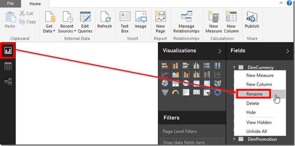Switch to the Data view table icon
This screenshot has width=295, height=146.
(8, 66)
